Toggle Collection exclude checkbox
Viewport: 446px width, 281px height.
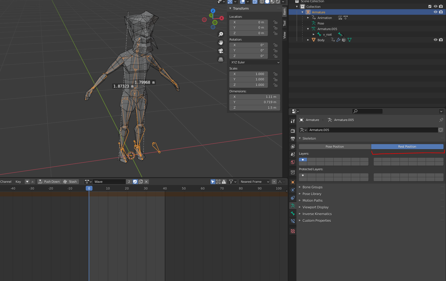coord(430,6)
